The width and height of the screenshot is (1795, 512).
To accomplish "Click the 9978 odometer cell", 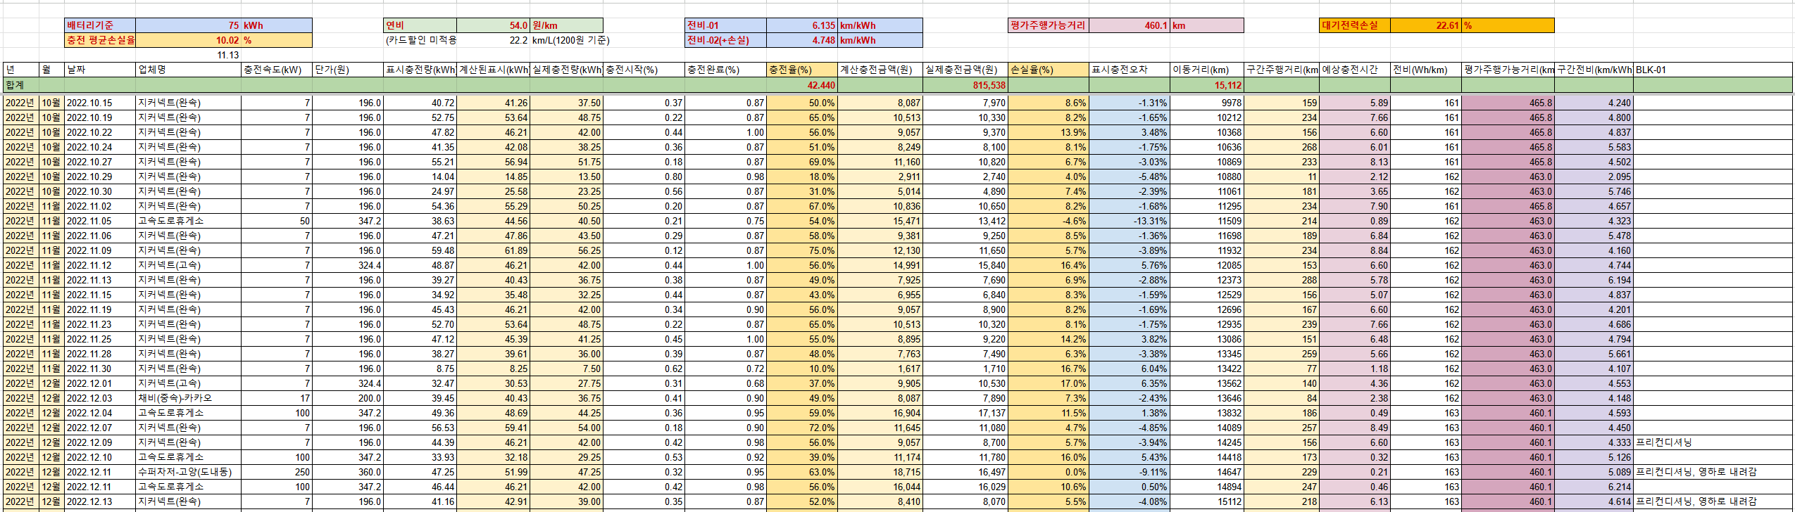I will click(1207, 103).
